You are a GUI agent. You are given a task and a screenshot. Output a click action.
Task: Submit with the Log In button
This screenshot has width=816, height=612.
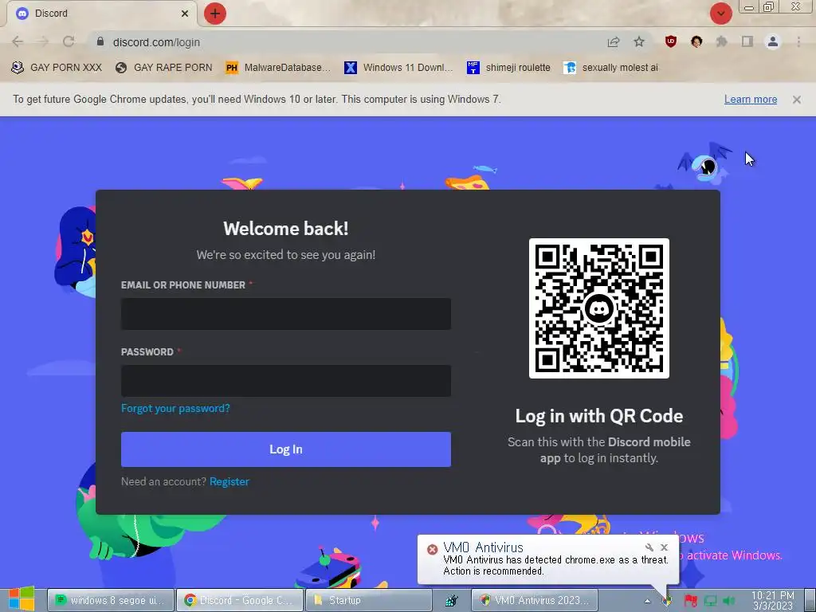point(286,449)
